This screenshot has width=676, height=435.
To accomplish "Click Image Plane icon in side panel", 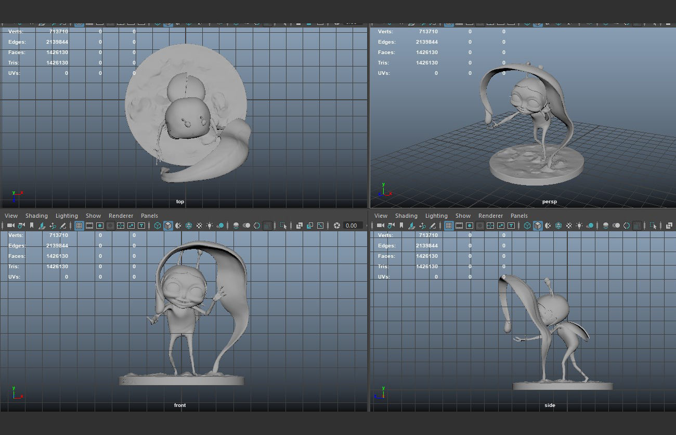I will 412,226.
